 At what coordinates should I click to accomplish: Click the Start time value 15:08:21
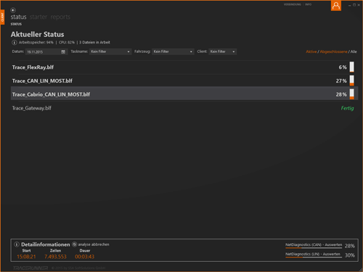[x=26, y=257]
